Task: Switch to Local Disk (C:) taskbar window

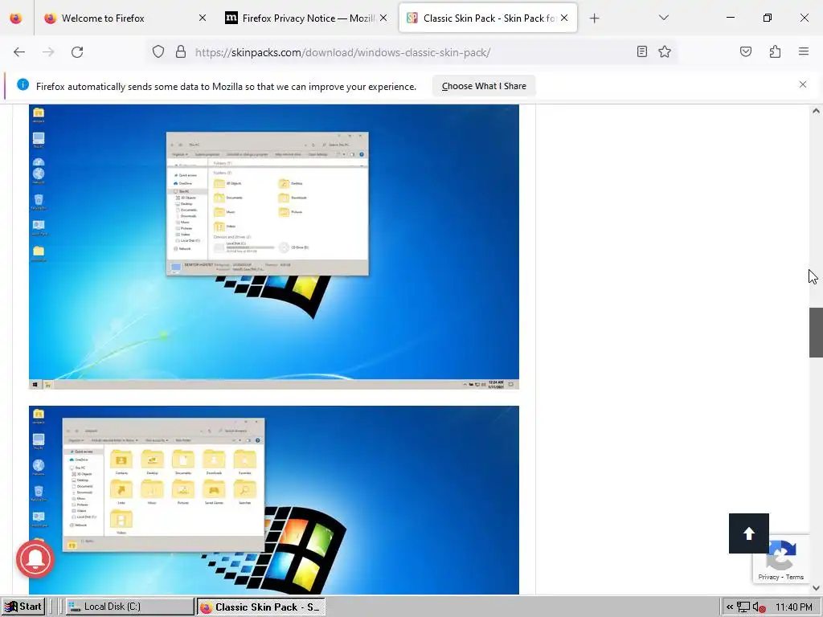Action: click(129, 607)
